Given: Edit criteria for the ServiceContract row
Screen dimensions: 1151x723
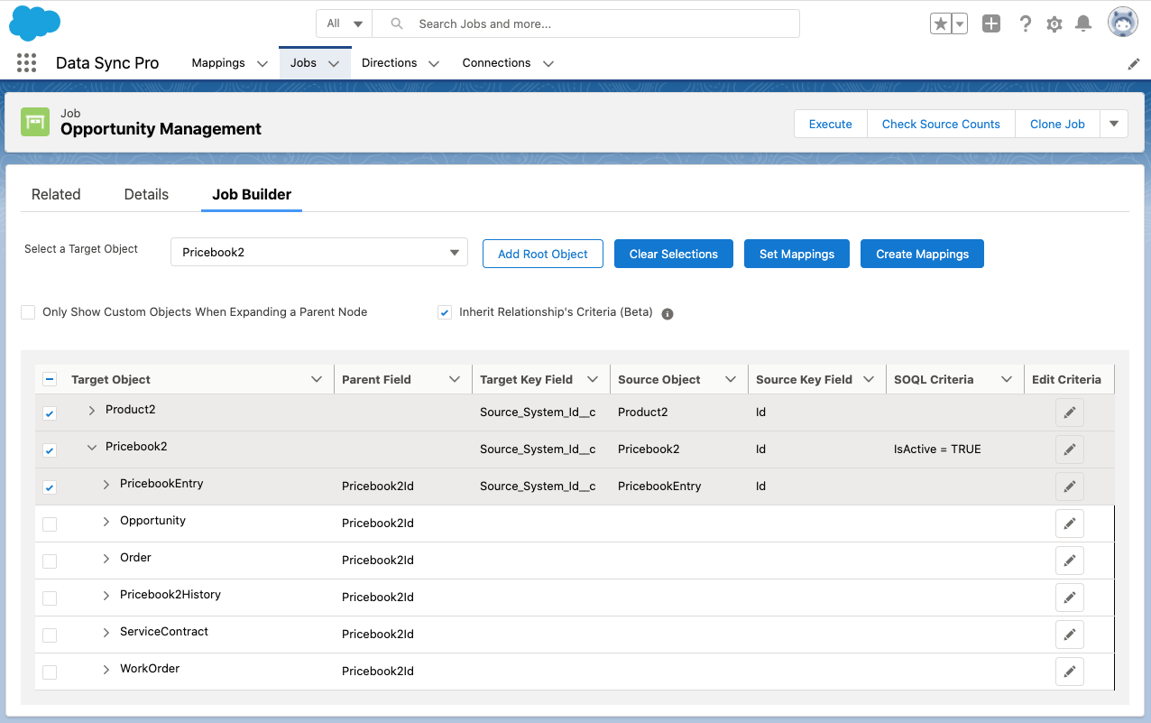Looking at the screenshot, I should coord(1070,635).
